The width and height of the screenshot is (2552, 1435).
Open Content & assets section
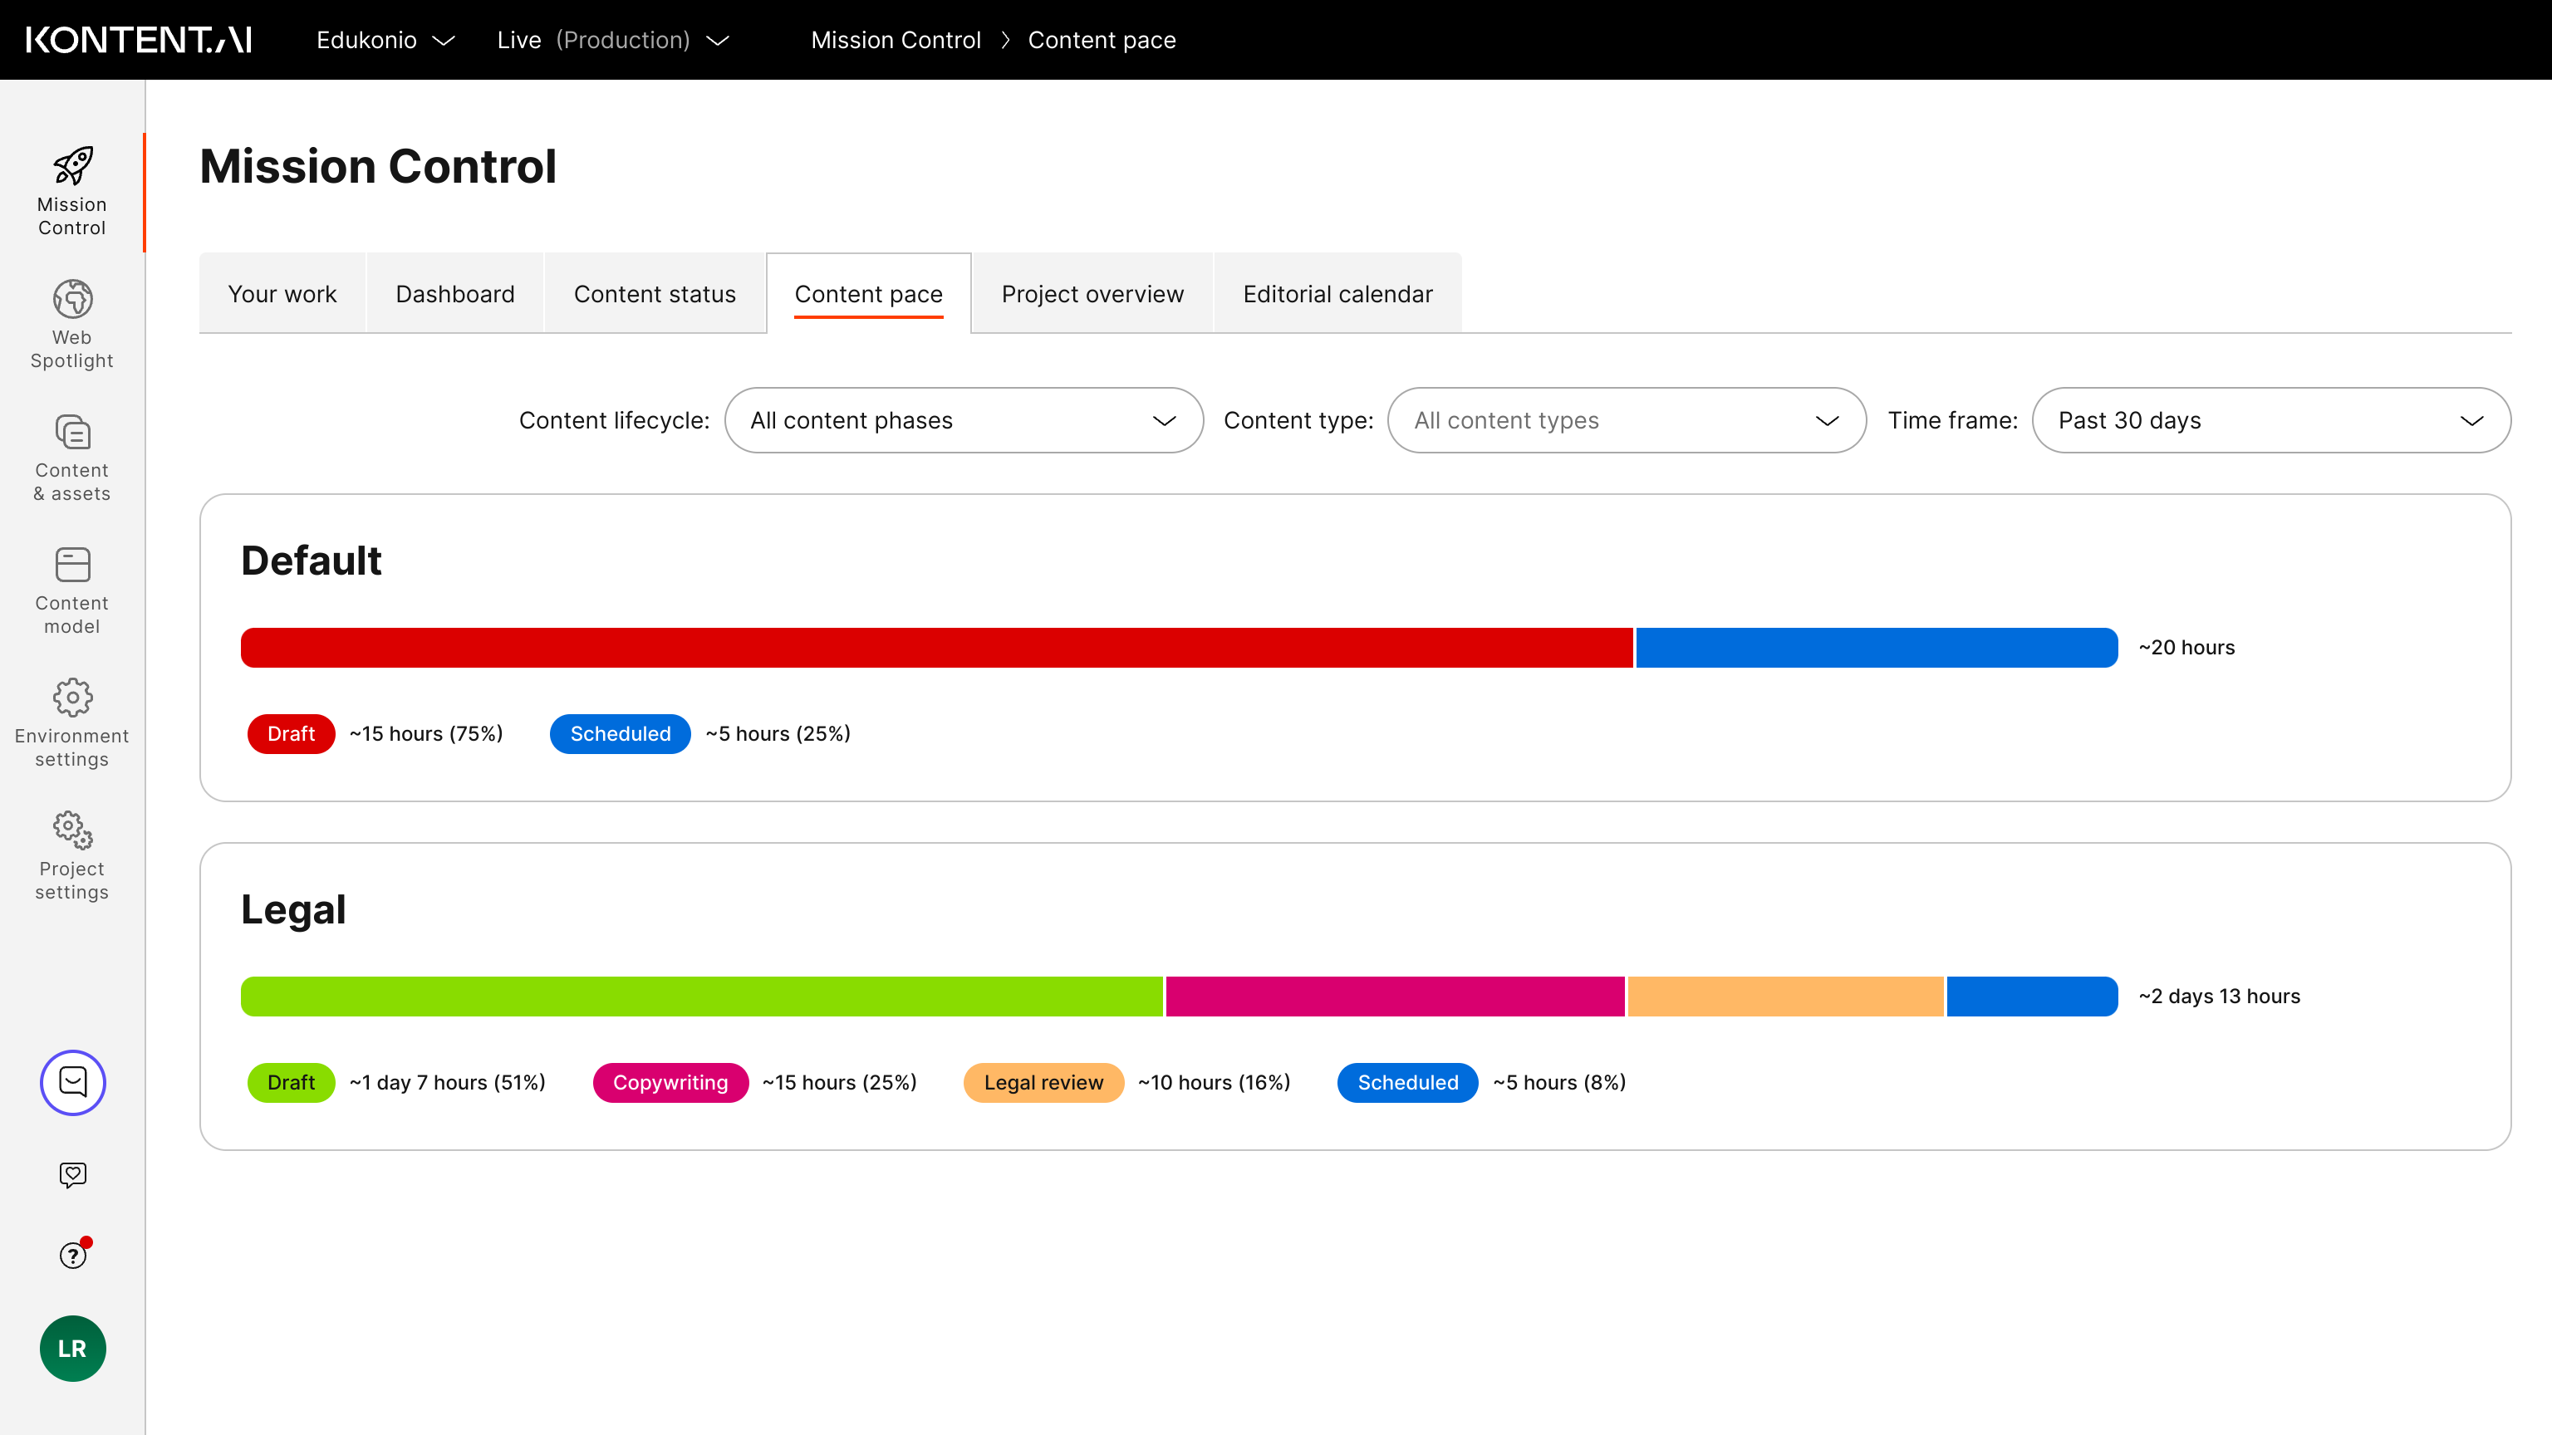pos(72,458)
